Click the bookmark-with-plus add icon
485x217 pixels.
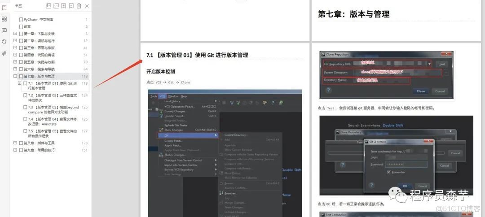(64, 5)
